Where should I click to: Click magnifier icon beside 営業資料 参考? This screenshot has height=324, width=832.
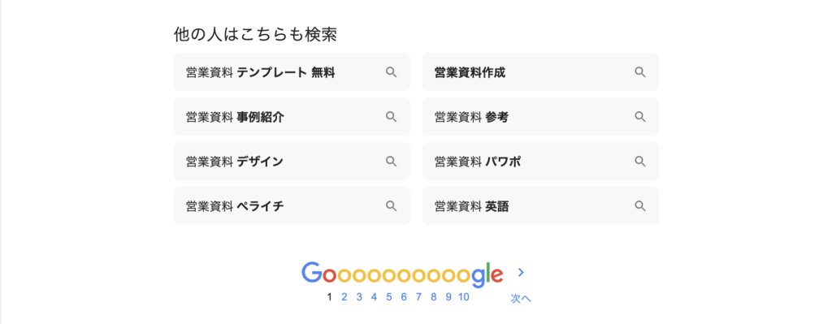click(640, 117)
